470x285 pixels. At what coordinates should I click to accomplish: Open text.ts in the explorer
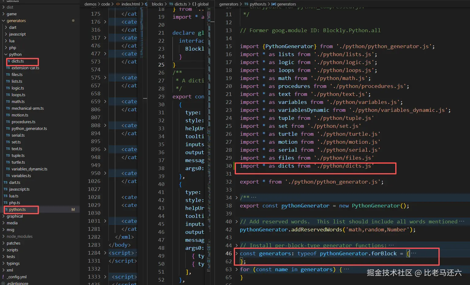coord(17,149)
